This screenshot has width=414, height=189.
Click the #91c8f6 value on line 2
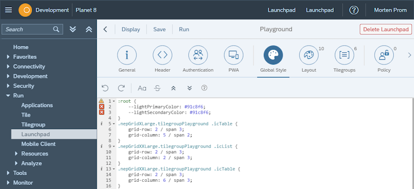(x=195, y=107)
